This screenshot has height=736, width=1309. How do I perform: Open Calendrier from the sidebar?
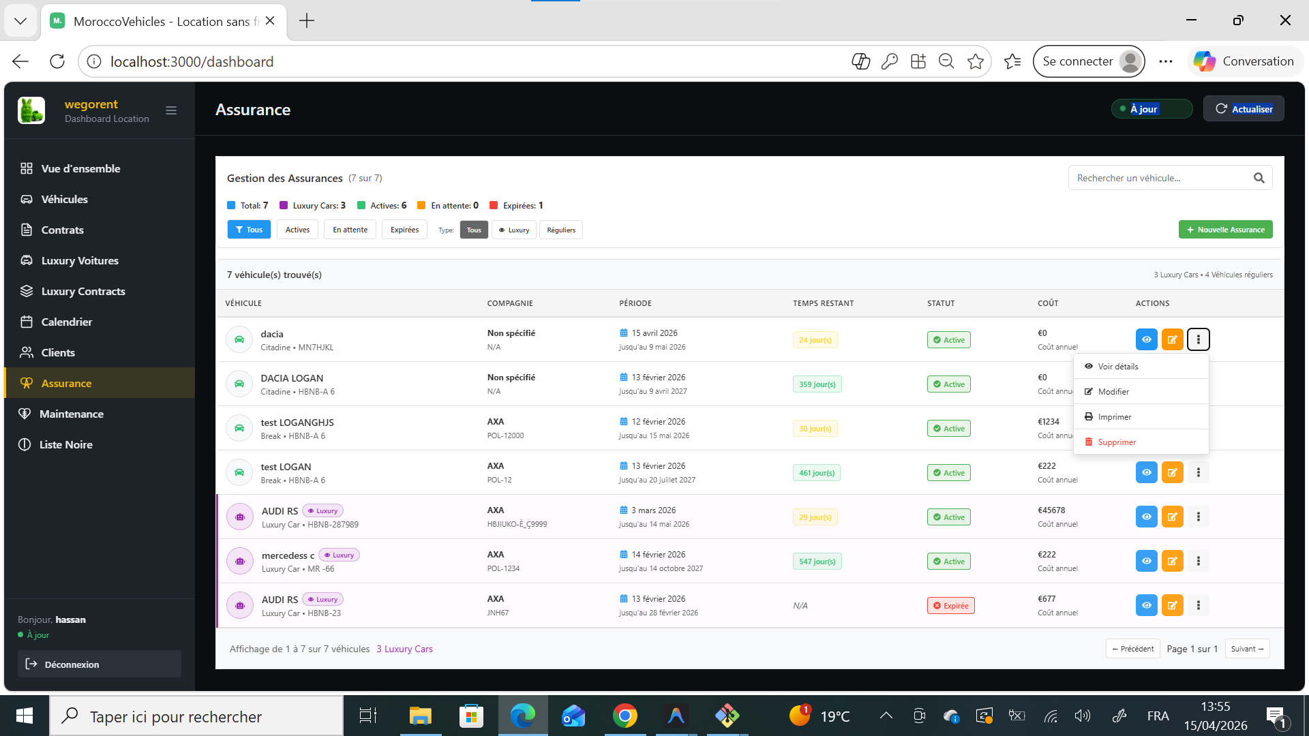point(66,322)
